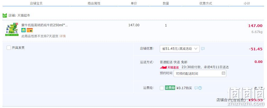
Task: Click the question mark help icon for 运费险
Action: 200,88
